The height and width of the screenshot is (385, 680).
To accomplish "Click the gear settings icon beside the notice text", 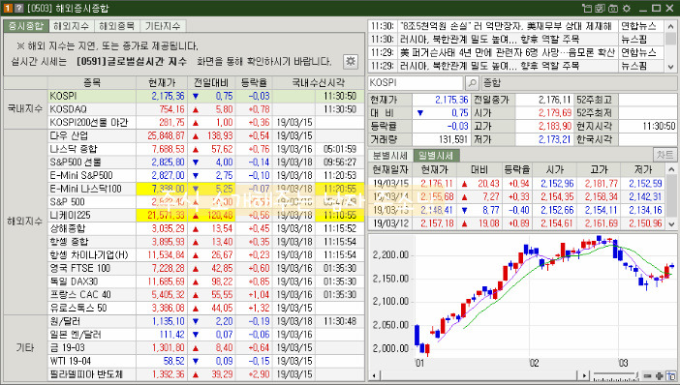I will [351, 62].
